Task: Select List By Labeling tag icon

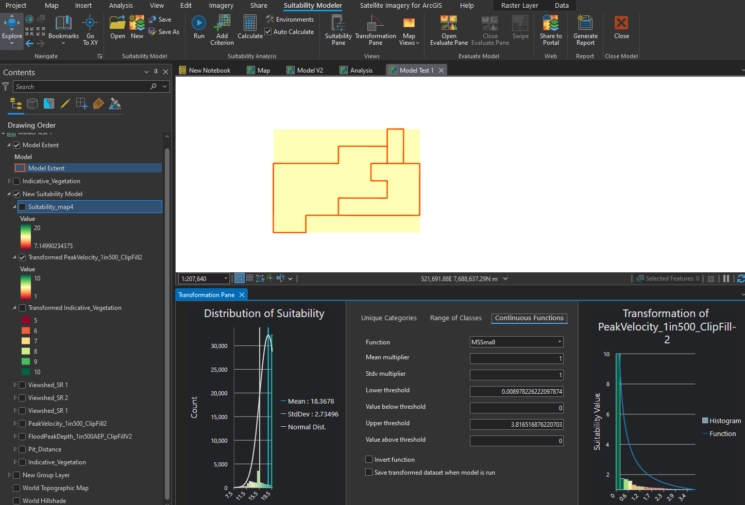Action: coord(98,103)
